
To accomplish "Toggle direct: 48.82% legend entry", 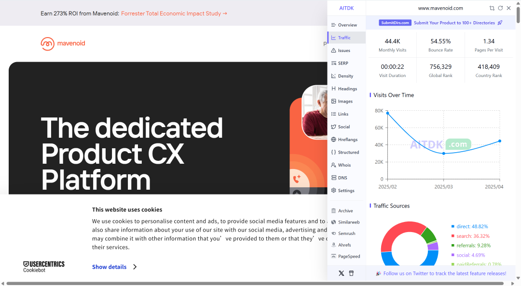I will click(469, 227).
